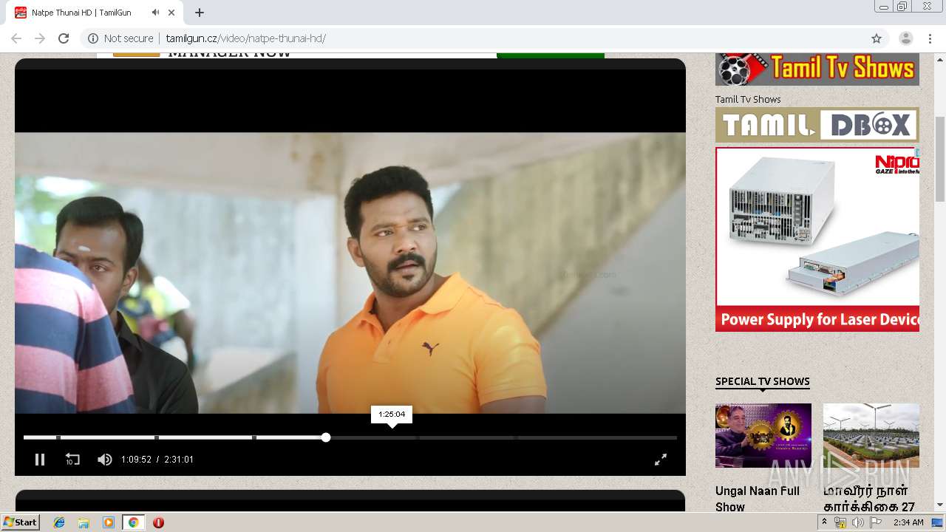The width and height of the screenshot is (946, 532).
Task: Click the video frame to toggle playback
Action: tap(350, 273)
